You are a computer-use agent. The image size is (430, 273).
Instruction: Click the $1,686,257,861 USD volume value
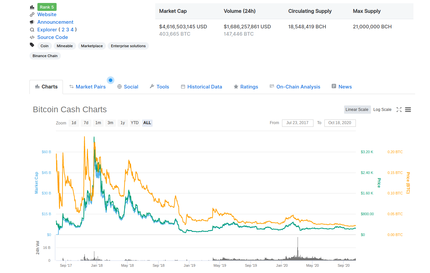tap(247, 27)
